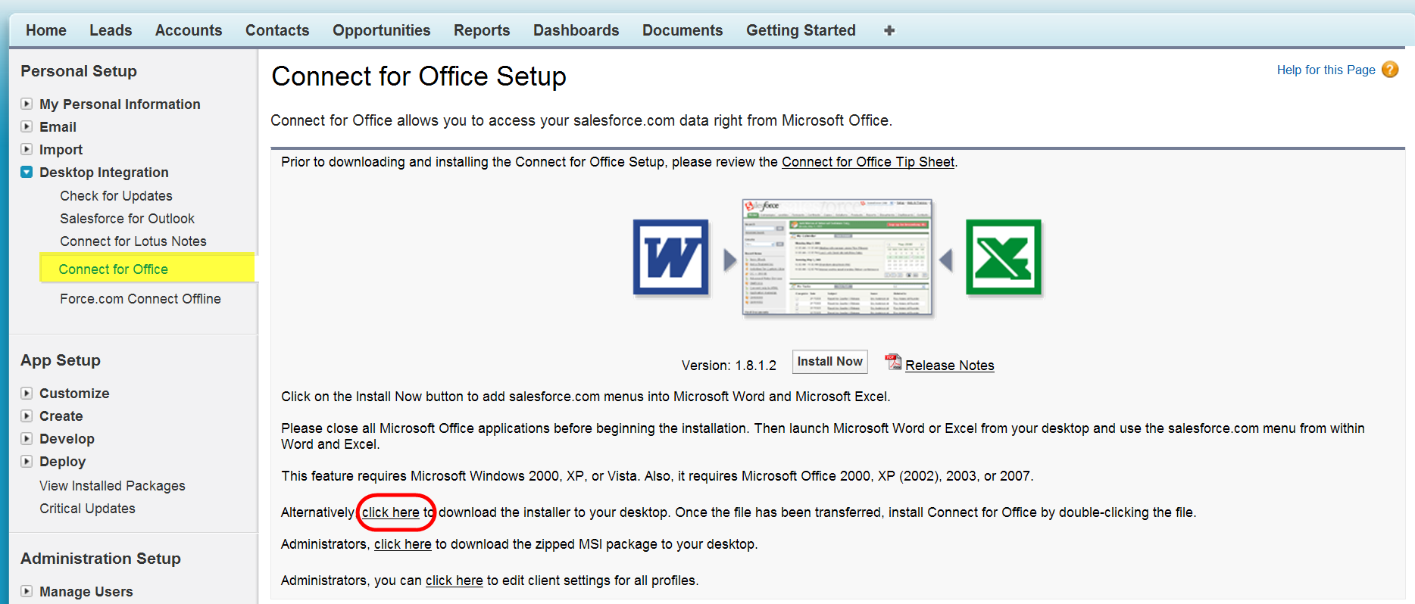Click here to edit client settings
Viewport: 1415px width, 604px height.
point(454,581)
